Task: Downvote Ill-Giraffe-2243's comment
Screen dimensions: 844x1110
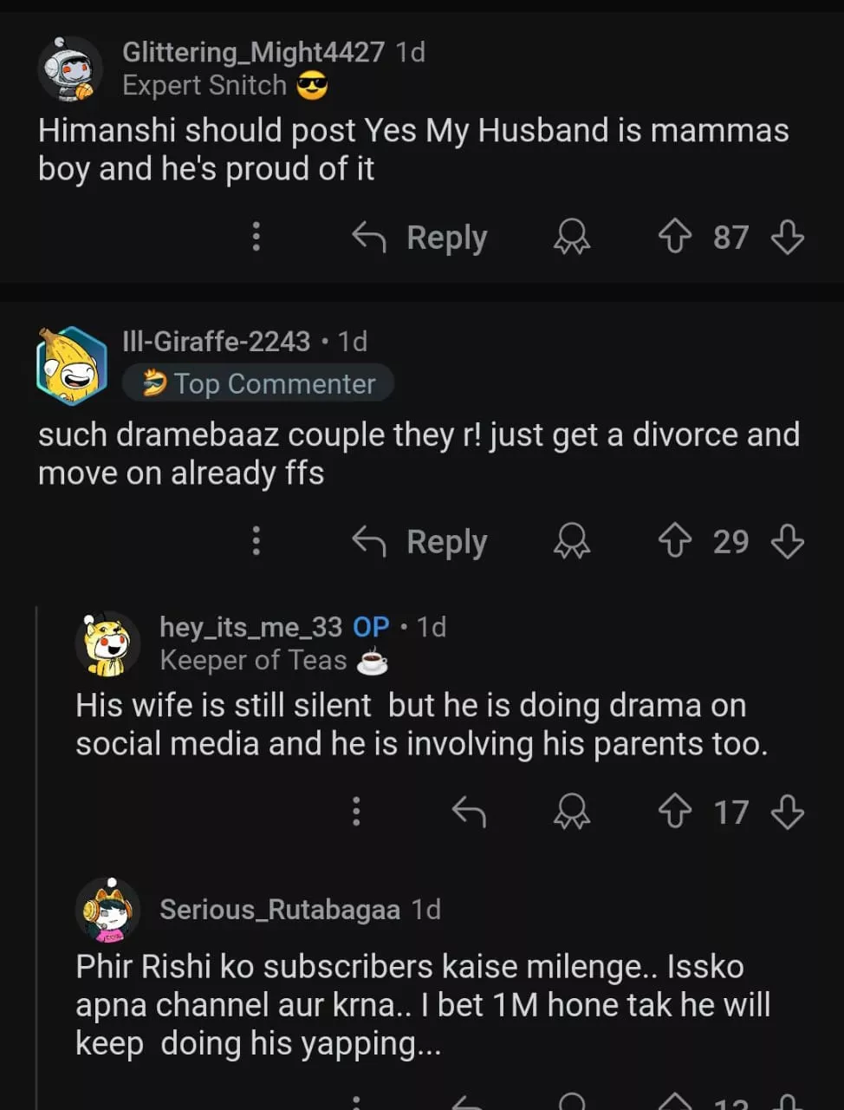Action: pyautogui.click(x=787, y=541)
